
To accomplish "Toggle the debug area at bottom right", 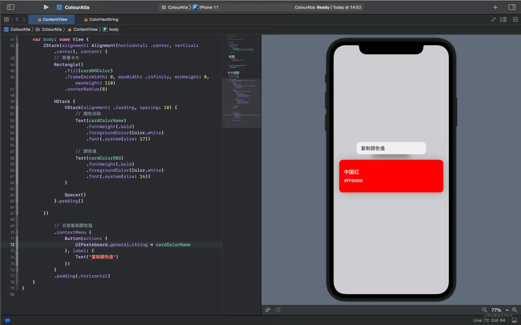I will click(514, 320).
